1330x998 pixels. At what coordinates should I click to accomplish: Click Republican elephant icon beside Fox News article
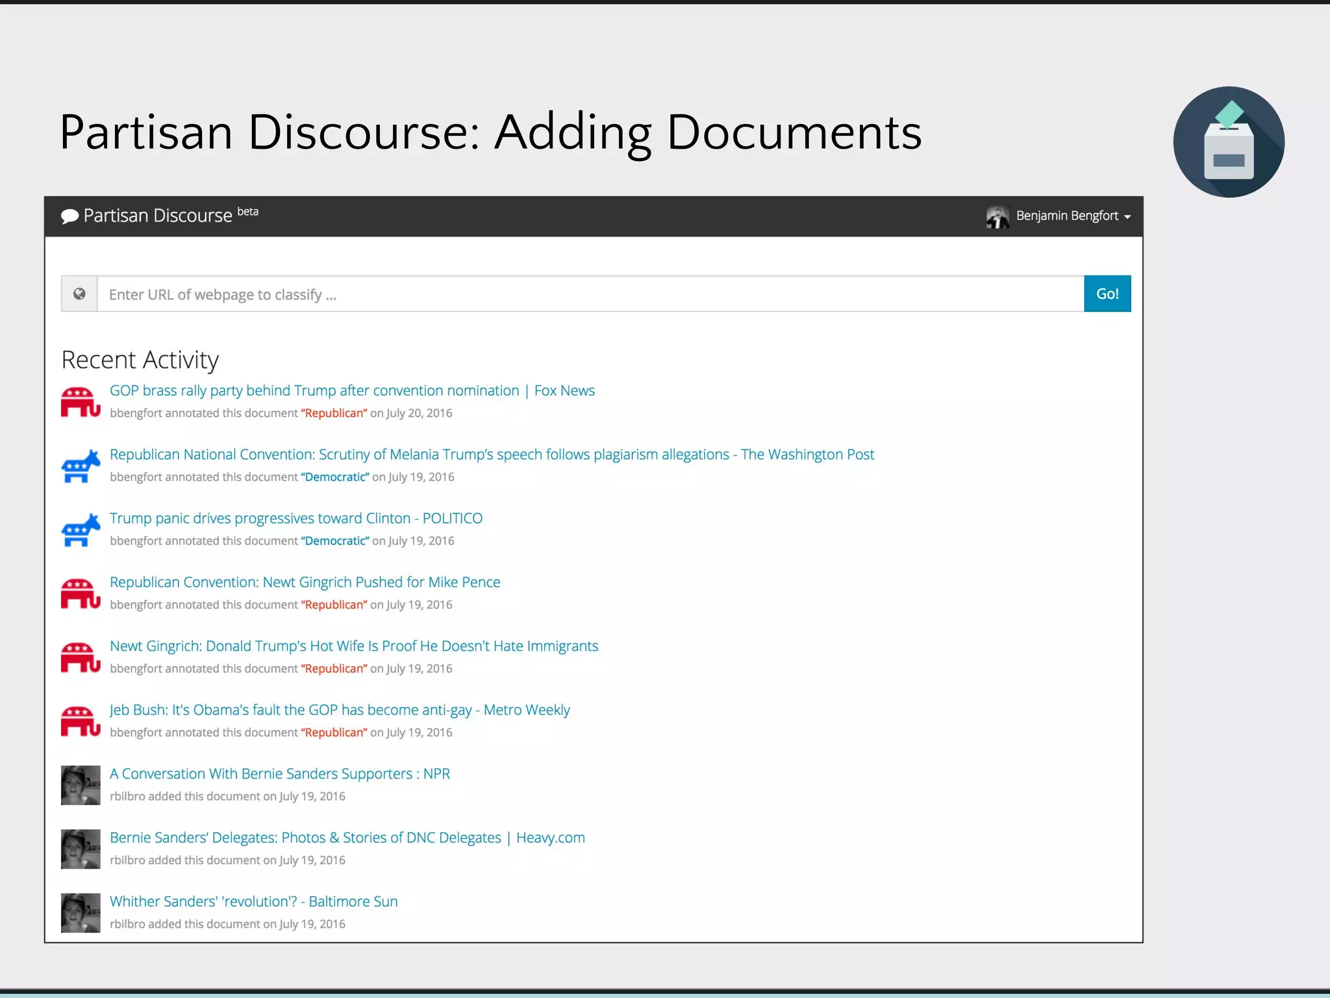click(81, 402)
